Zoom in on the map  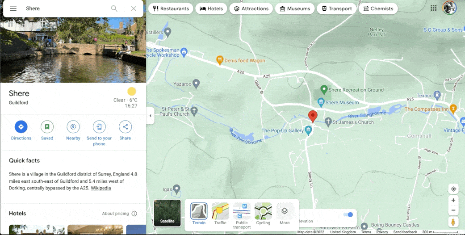[453, 200]
